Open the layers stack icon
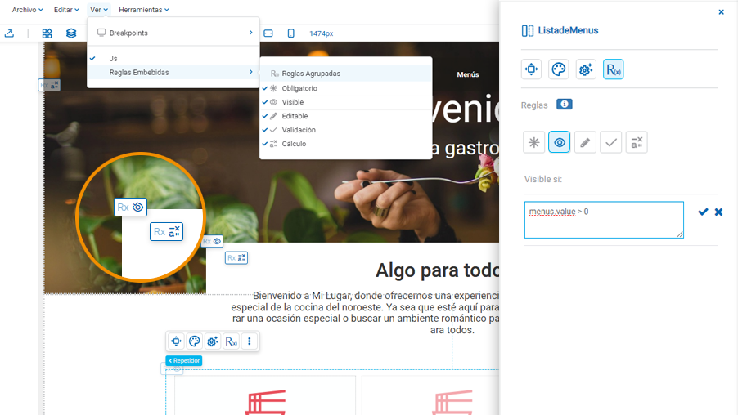This screenshot has height=415, width=738. point(71,33)
